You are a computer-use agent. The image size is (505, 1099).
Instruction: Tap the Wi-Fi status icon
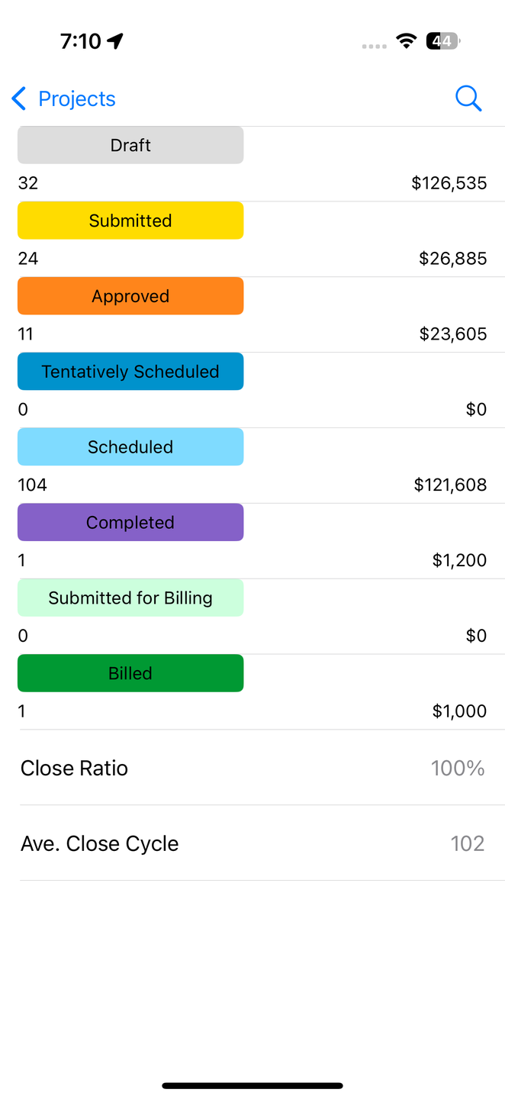pyautogui.click(x=406, y=41)
